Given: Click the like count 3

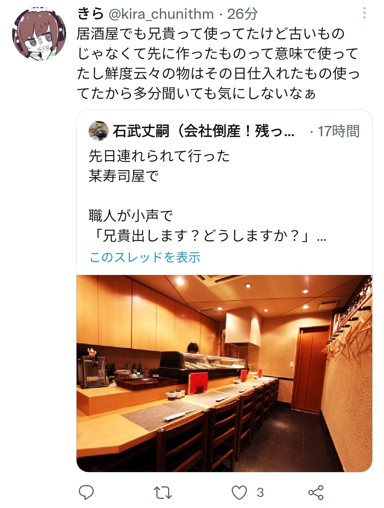Looking at the screenshot, I should (x=260, y=493).
